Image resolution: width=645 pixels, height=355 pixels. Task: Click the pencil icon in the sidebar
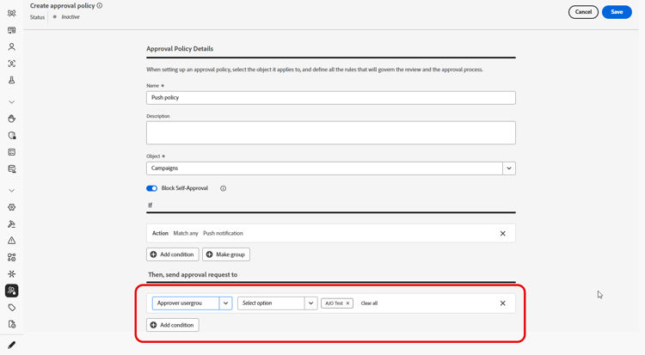12,345
